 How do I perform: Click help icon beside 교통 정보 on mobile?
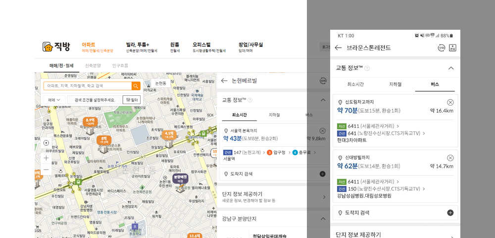tap(367, 68)
